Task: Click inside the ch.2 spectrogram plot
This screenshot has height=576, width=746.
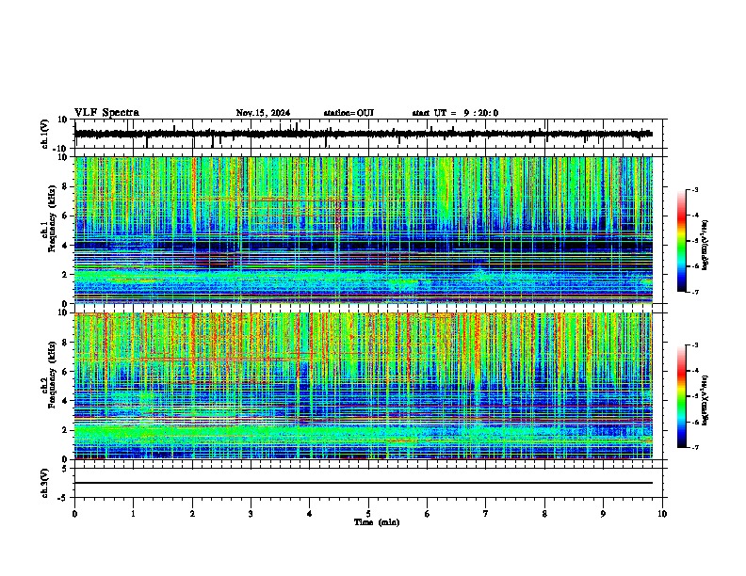Action: (364, 386)
